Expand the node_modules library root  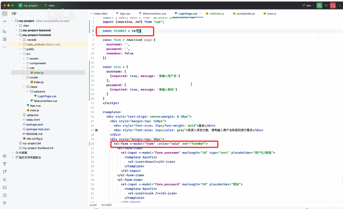[20, 44]
